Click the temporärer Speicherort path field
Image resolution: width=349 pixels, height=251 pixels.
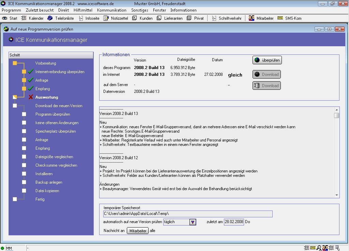pyautogui.click(x=188, y=214)
